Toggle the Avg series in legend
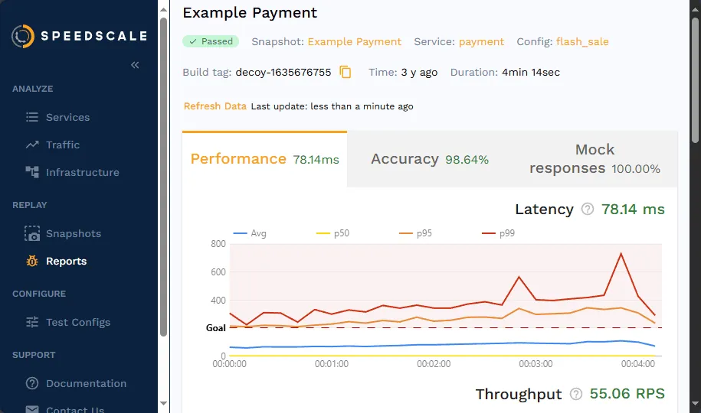This screenshot has width=701, height=413. click(x=250, y=233)
